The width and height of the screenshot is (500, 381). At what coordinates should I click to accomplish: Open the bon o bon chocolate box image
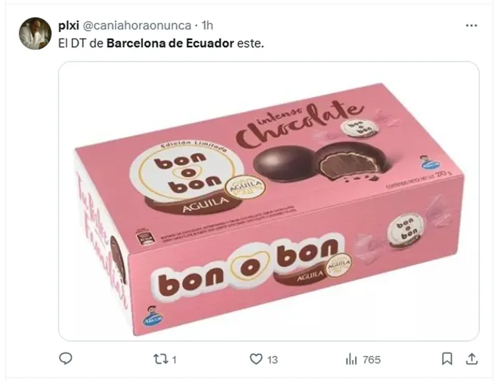point(269,201)
